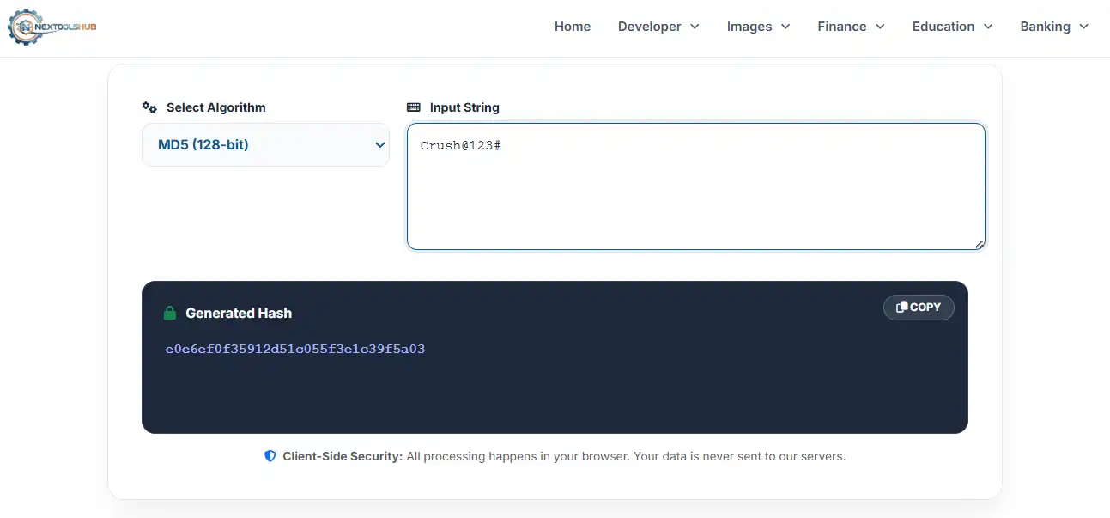Select the generated MD5 hash text
1110x518 pixels.
click(295, 350)
